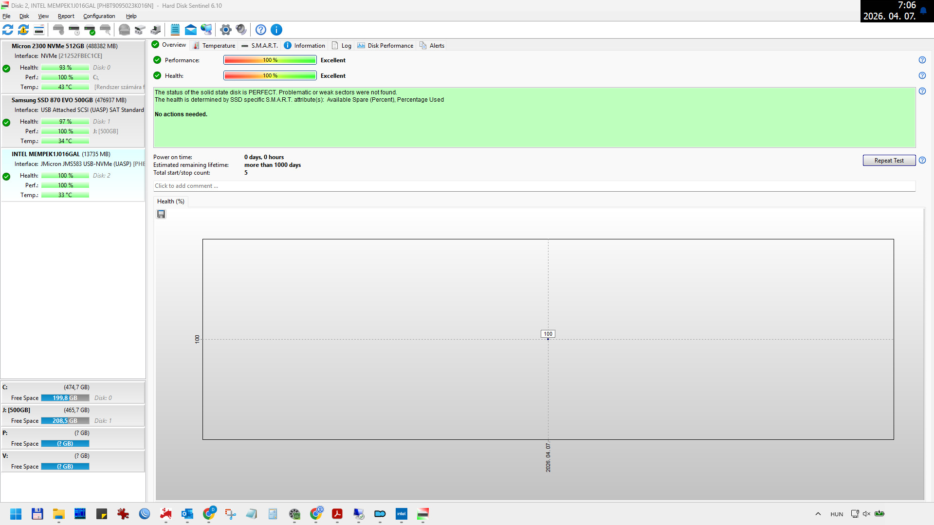The height and width of the screenshot is (525, 934).
Task: Switch to the Disk Performance tab
Action: point(385,46)
